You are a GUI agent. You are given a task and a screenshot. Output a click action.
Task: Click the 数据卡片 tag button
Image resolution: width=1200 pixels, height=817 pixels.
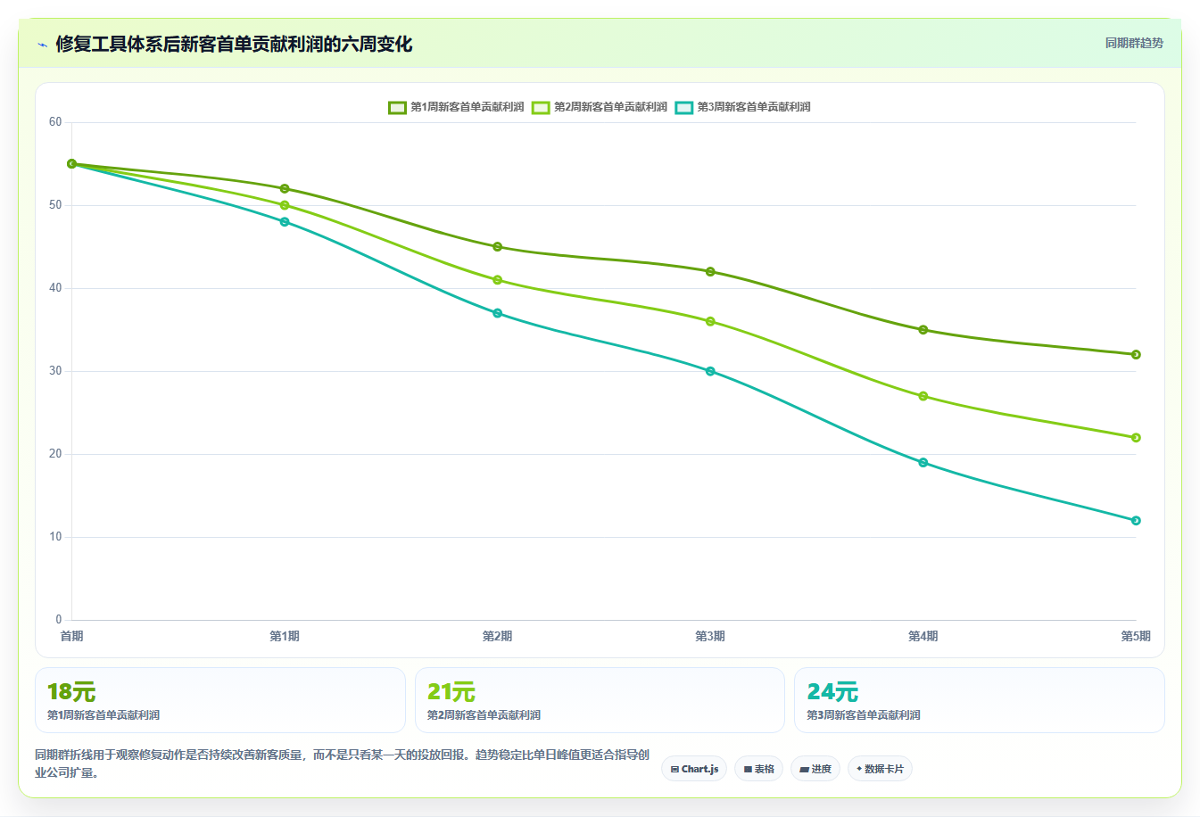click(x=880, y=769)
